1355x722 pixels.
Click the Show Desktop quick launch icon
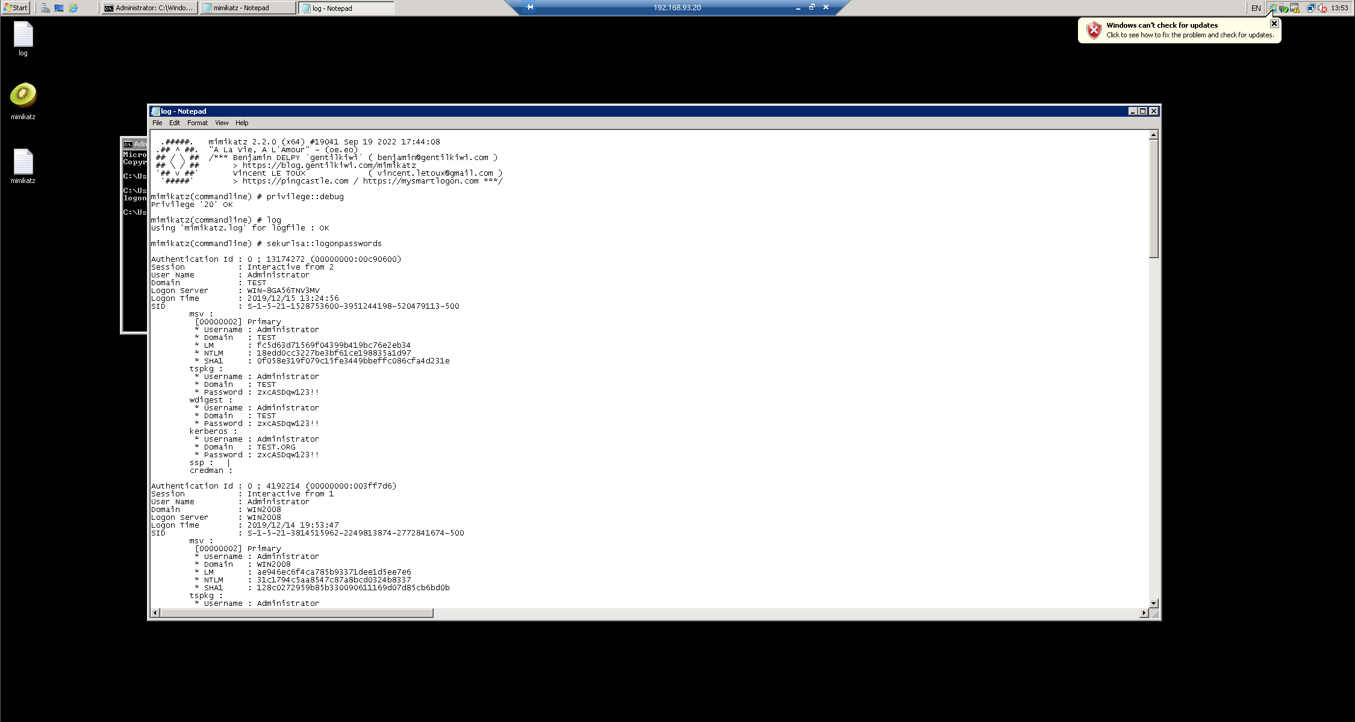coord(59,8)
